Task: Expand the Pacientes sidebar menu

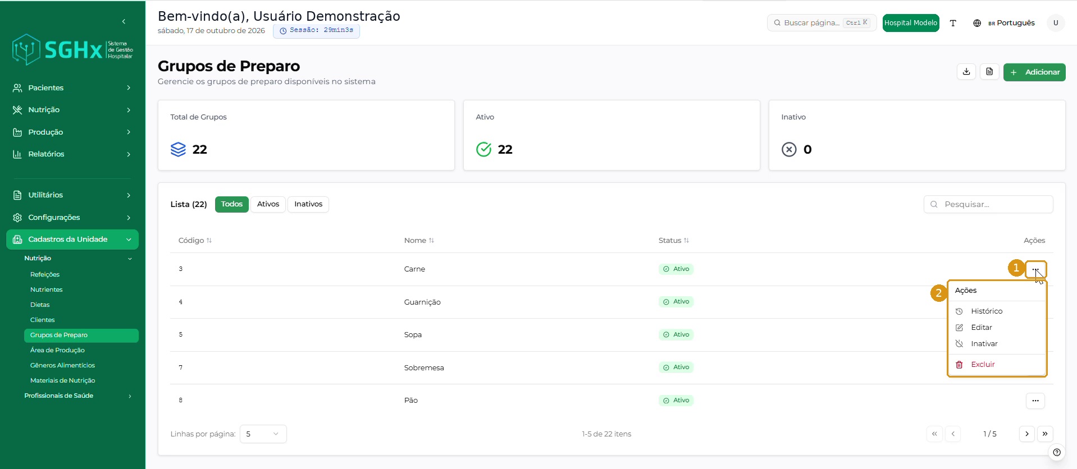Action: point(72,88)
